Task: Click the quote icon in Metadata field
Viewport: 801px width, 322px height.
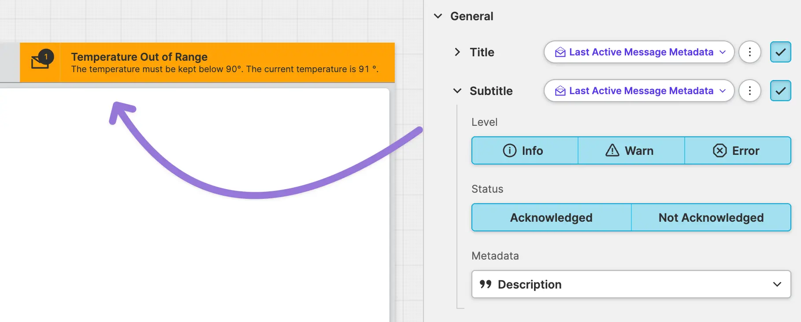Action: (x=486, y=285)
